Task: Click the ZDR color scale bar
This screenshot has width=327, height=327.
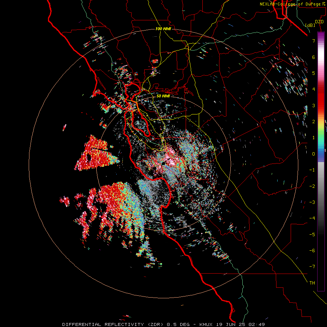Action: point(321,161)
